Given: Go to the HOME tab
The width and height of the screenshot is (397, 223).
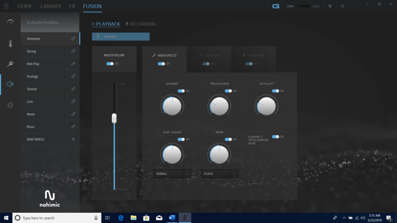Looking at the screenshot, I should 25,6.
